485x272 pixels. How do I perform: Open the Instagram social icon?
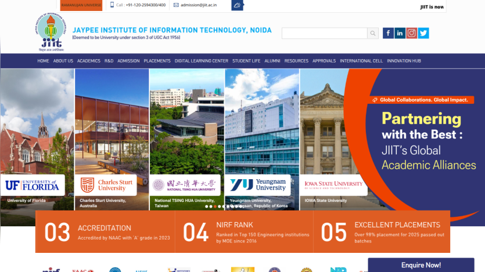pos(411,33)
